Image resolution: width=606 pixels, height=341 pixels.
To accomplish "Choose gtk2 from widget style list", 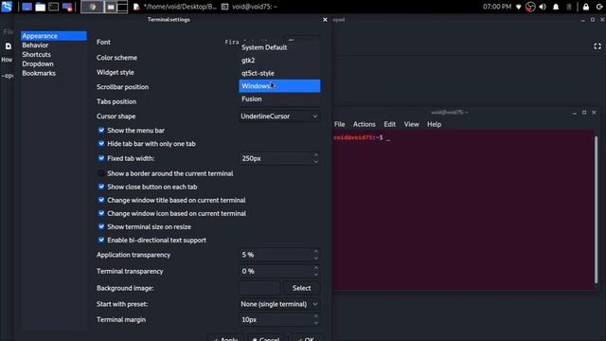I will click(x=279, y=61).
